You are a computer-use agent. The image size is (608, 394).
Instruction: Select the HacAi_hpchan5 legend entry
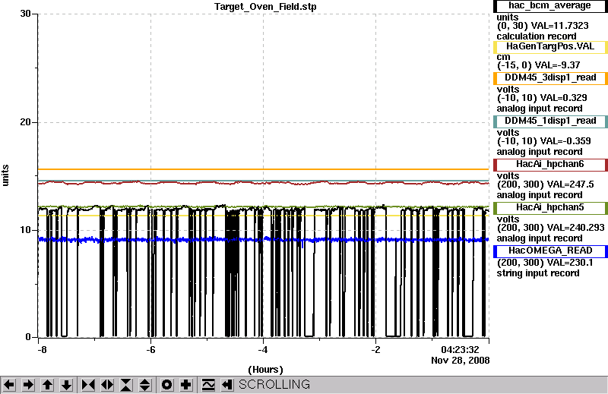coord(549,208)
